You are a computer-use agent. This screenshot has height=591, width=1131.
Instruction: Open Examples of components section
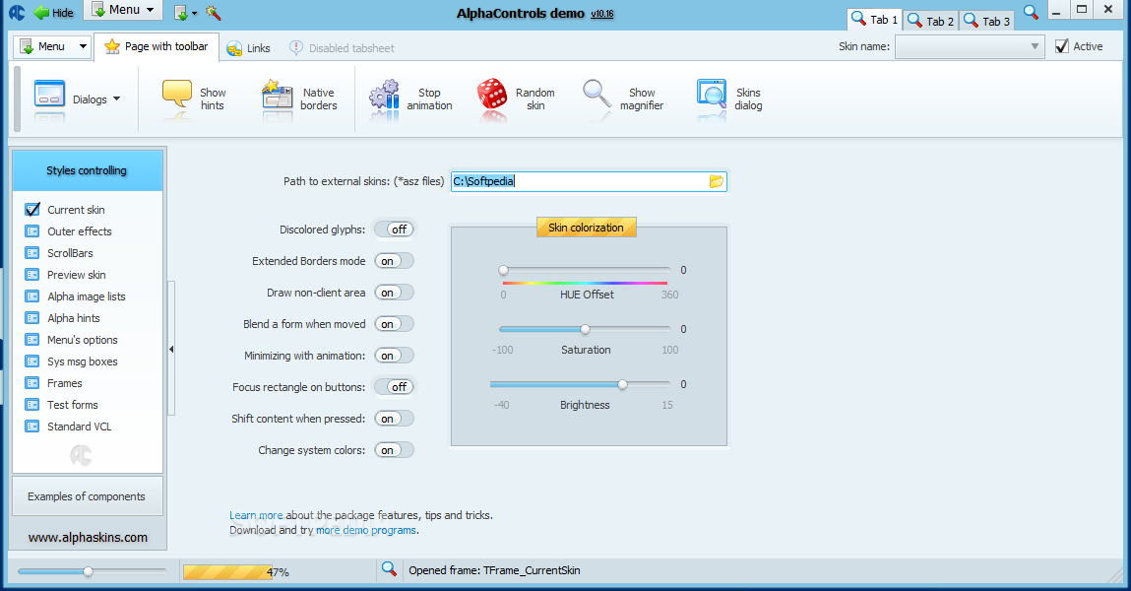pyautogui.click(x=88, y=496)
